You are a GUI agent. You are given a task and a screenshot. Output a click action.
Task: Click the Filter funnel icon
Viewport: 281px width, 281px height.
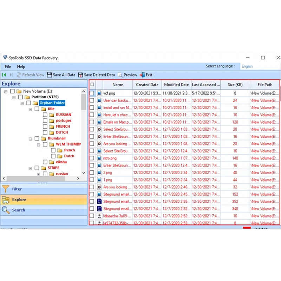click(6, 189)
